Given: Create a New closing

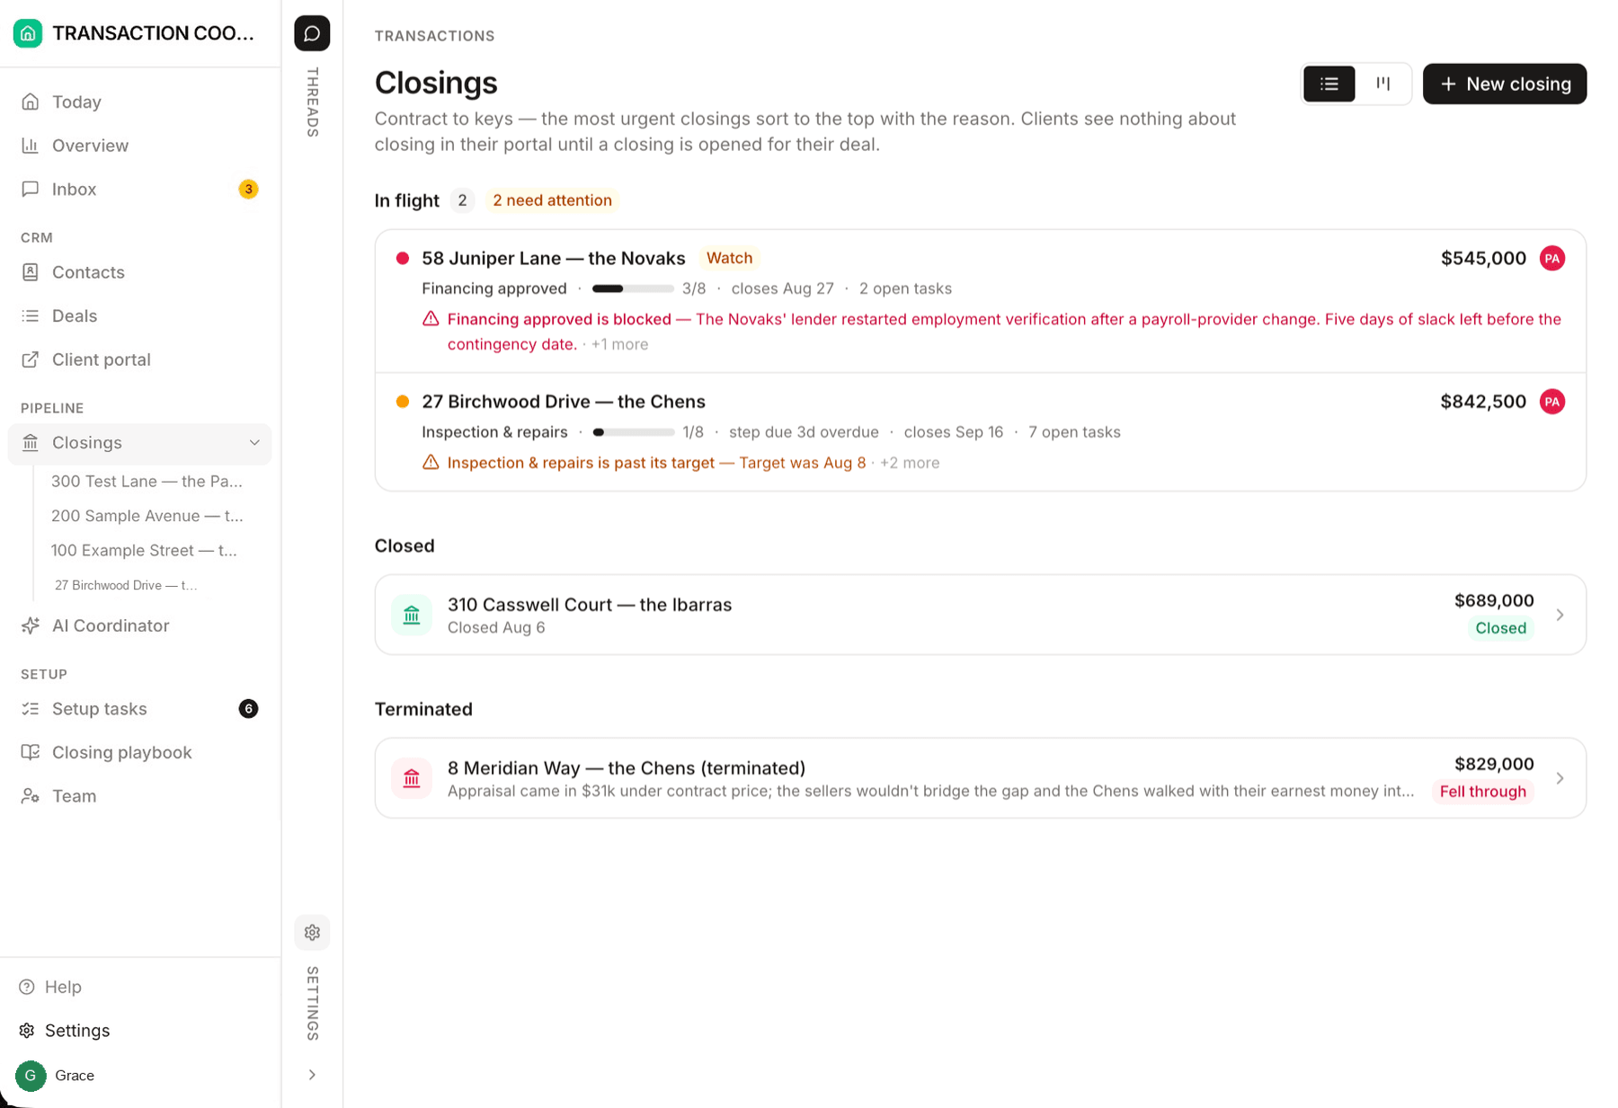Looking at the screenshot, I should [1505, 84].
